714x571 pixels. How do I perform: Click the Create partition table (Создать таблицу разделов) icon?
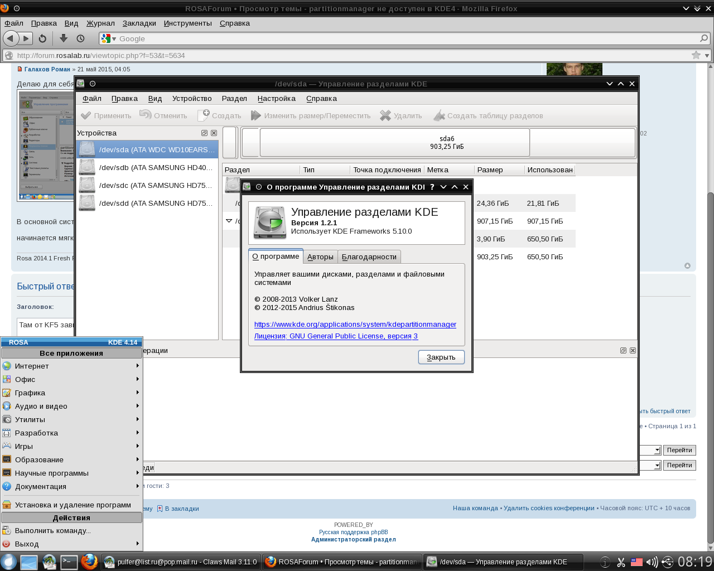440,115
